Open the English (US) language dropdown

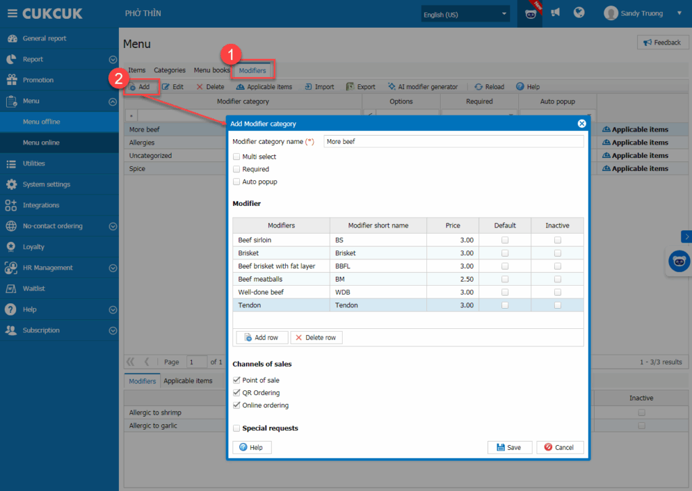[x=465, y=14]
